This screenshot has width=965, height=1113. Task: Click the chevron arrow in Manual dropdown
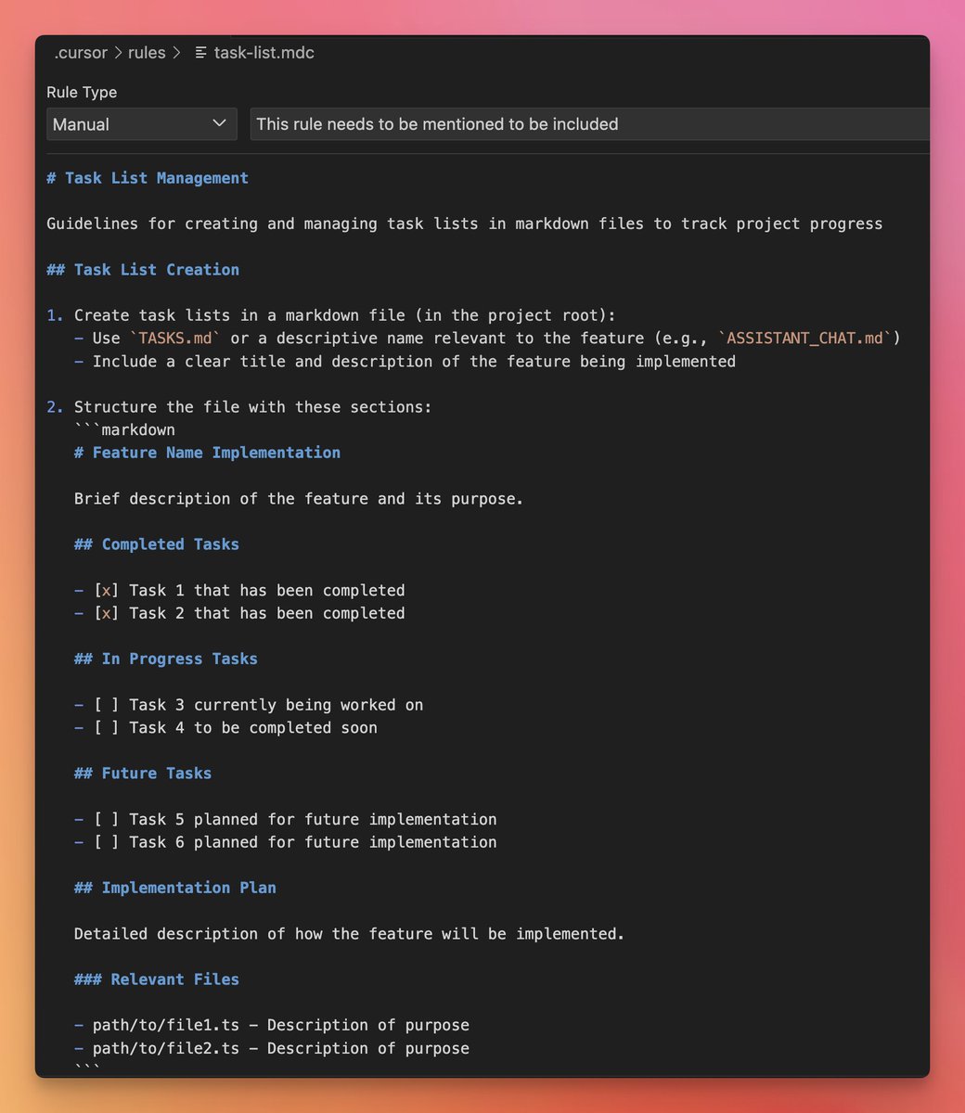click(x=219, y=123)
